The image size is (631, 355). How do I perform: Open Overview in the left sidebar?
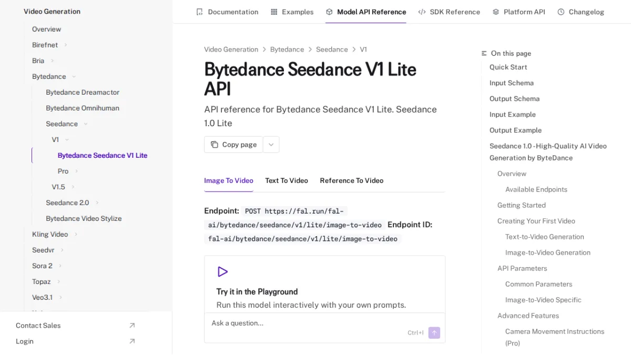[46, 29]
